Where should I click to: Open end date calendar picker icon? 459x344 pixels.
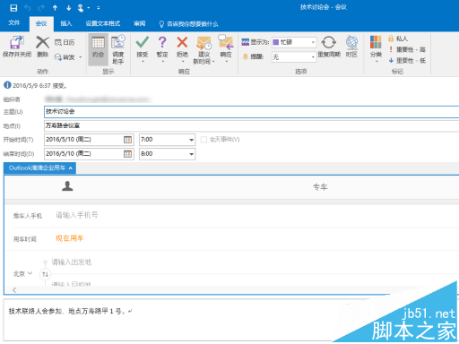[127, 154]
